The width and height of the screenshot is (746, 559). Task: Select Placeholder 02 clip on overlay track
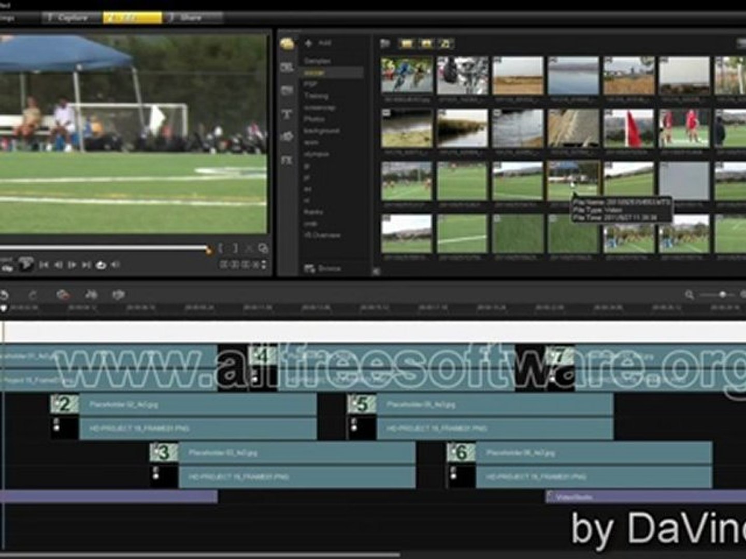point(198,405)
